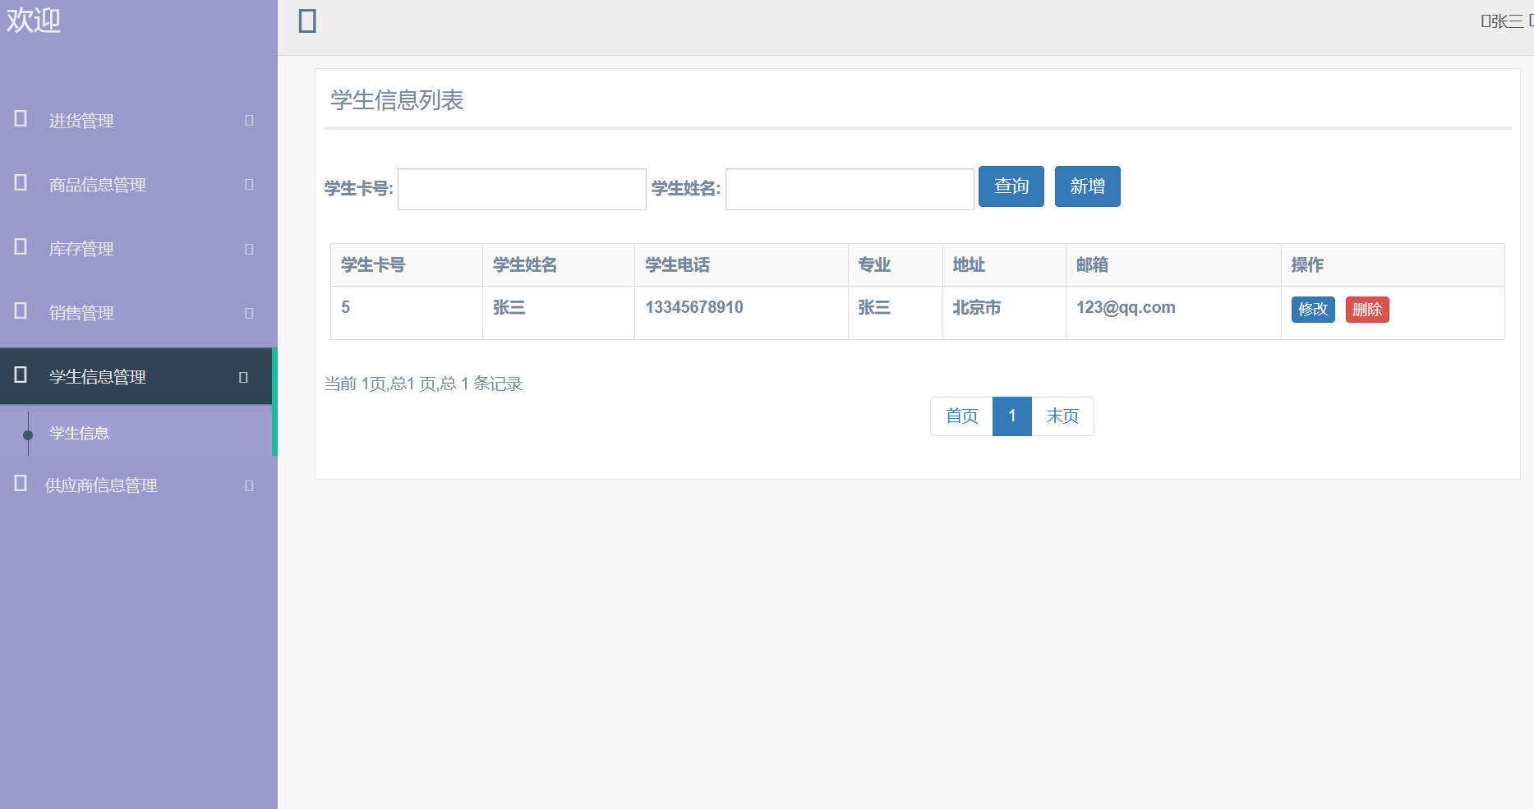Toggle the sidebar collapse icon in top bar
The width and height of the screenshot is (1534, 809).
307,22
